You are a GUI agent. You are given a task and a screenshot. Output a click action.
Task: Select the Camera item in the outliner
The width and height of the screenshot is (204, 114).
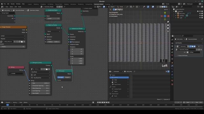click(182, 16)
